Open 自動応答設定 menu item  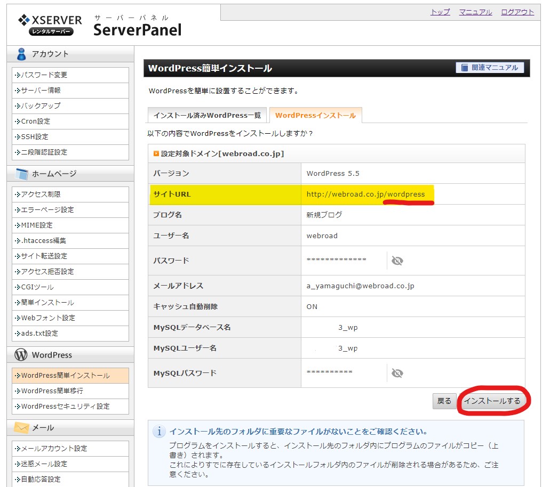[70, 480]
